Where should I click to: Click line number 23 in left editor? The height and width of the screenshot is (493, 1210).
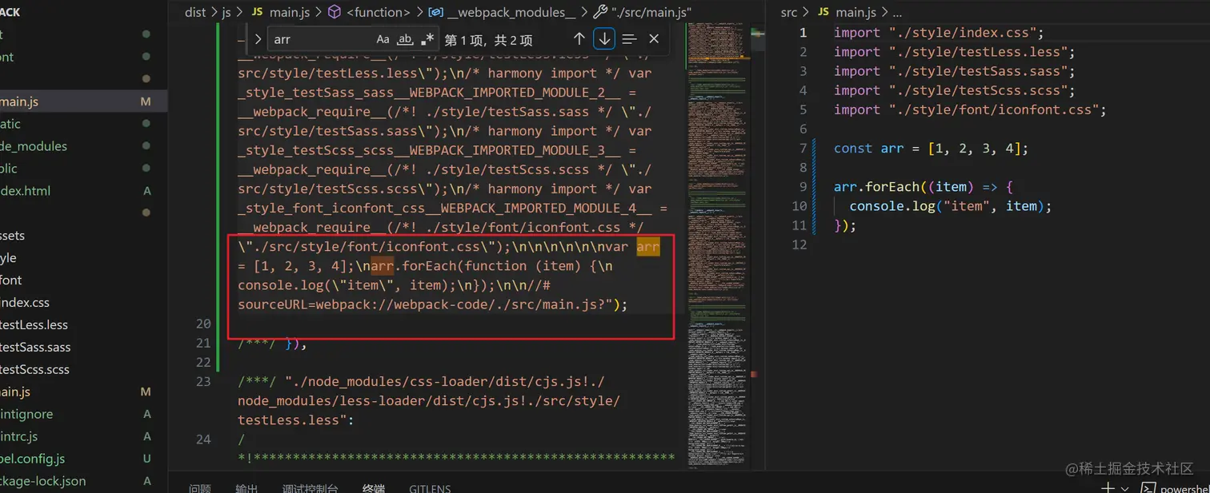click(203, 381)
